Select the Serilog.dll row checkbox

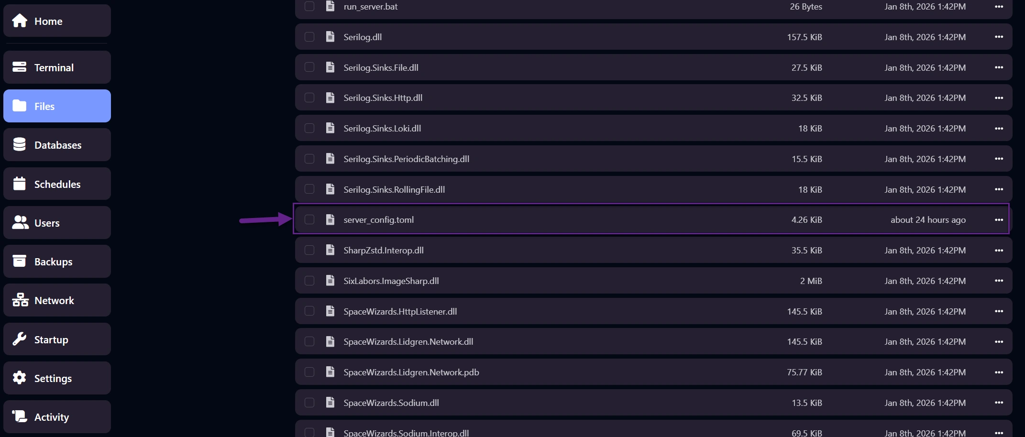(x=309, y=37)
